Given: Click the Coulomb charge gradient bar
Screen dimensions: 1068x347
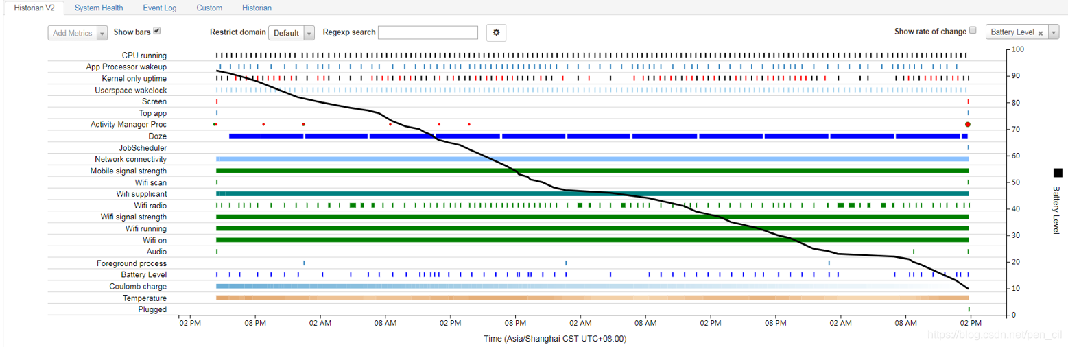Looking at the screenshot, I should (x=592, y=287).
